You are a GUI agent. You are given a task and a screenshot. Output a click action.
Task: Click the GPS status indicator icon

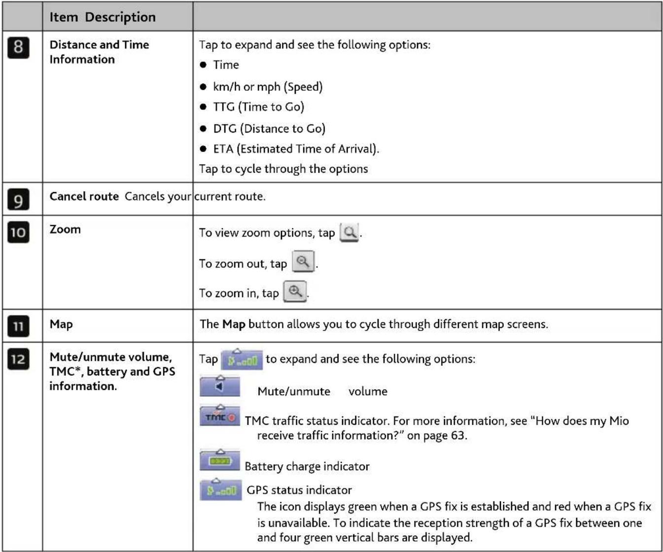220,489
